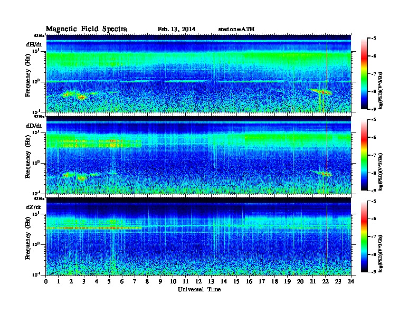Click hour "13" on the time axis
This screenshot has width=418, height=323.
pyautogui.click(x=211, y=281)
